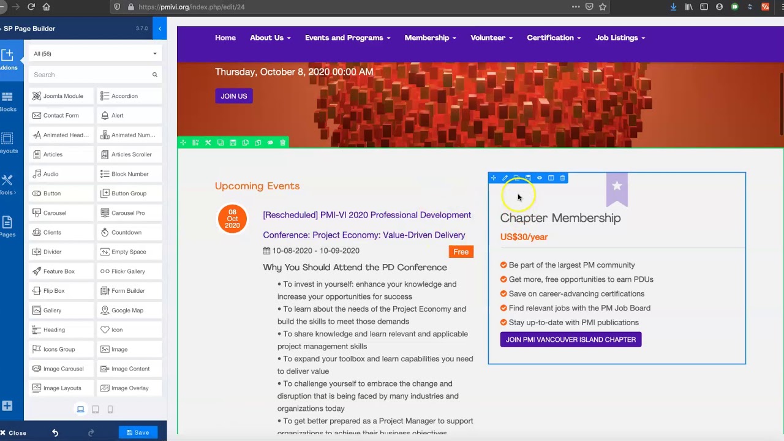Open the All (56) addon category dropdown
Viewport: 784px width, 441px height.
click(95, 54)
